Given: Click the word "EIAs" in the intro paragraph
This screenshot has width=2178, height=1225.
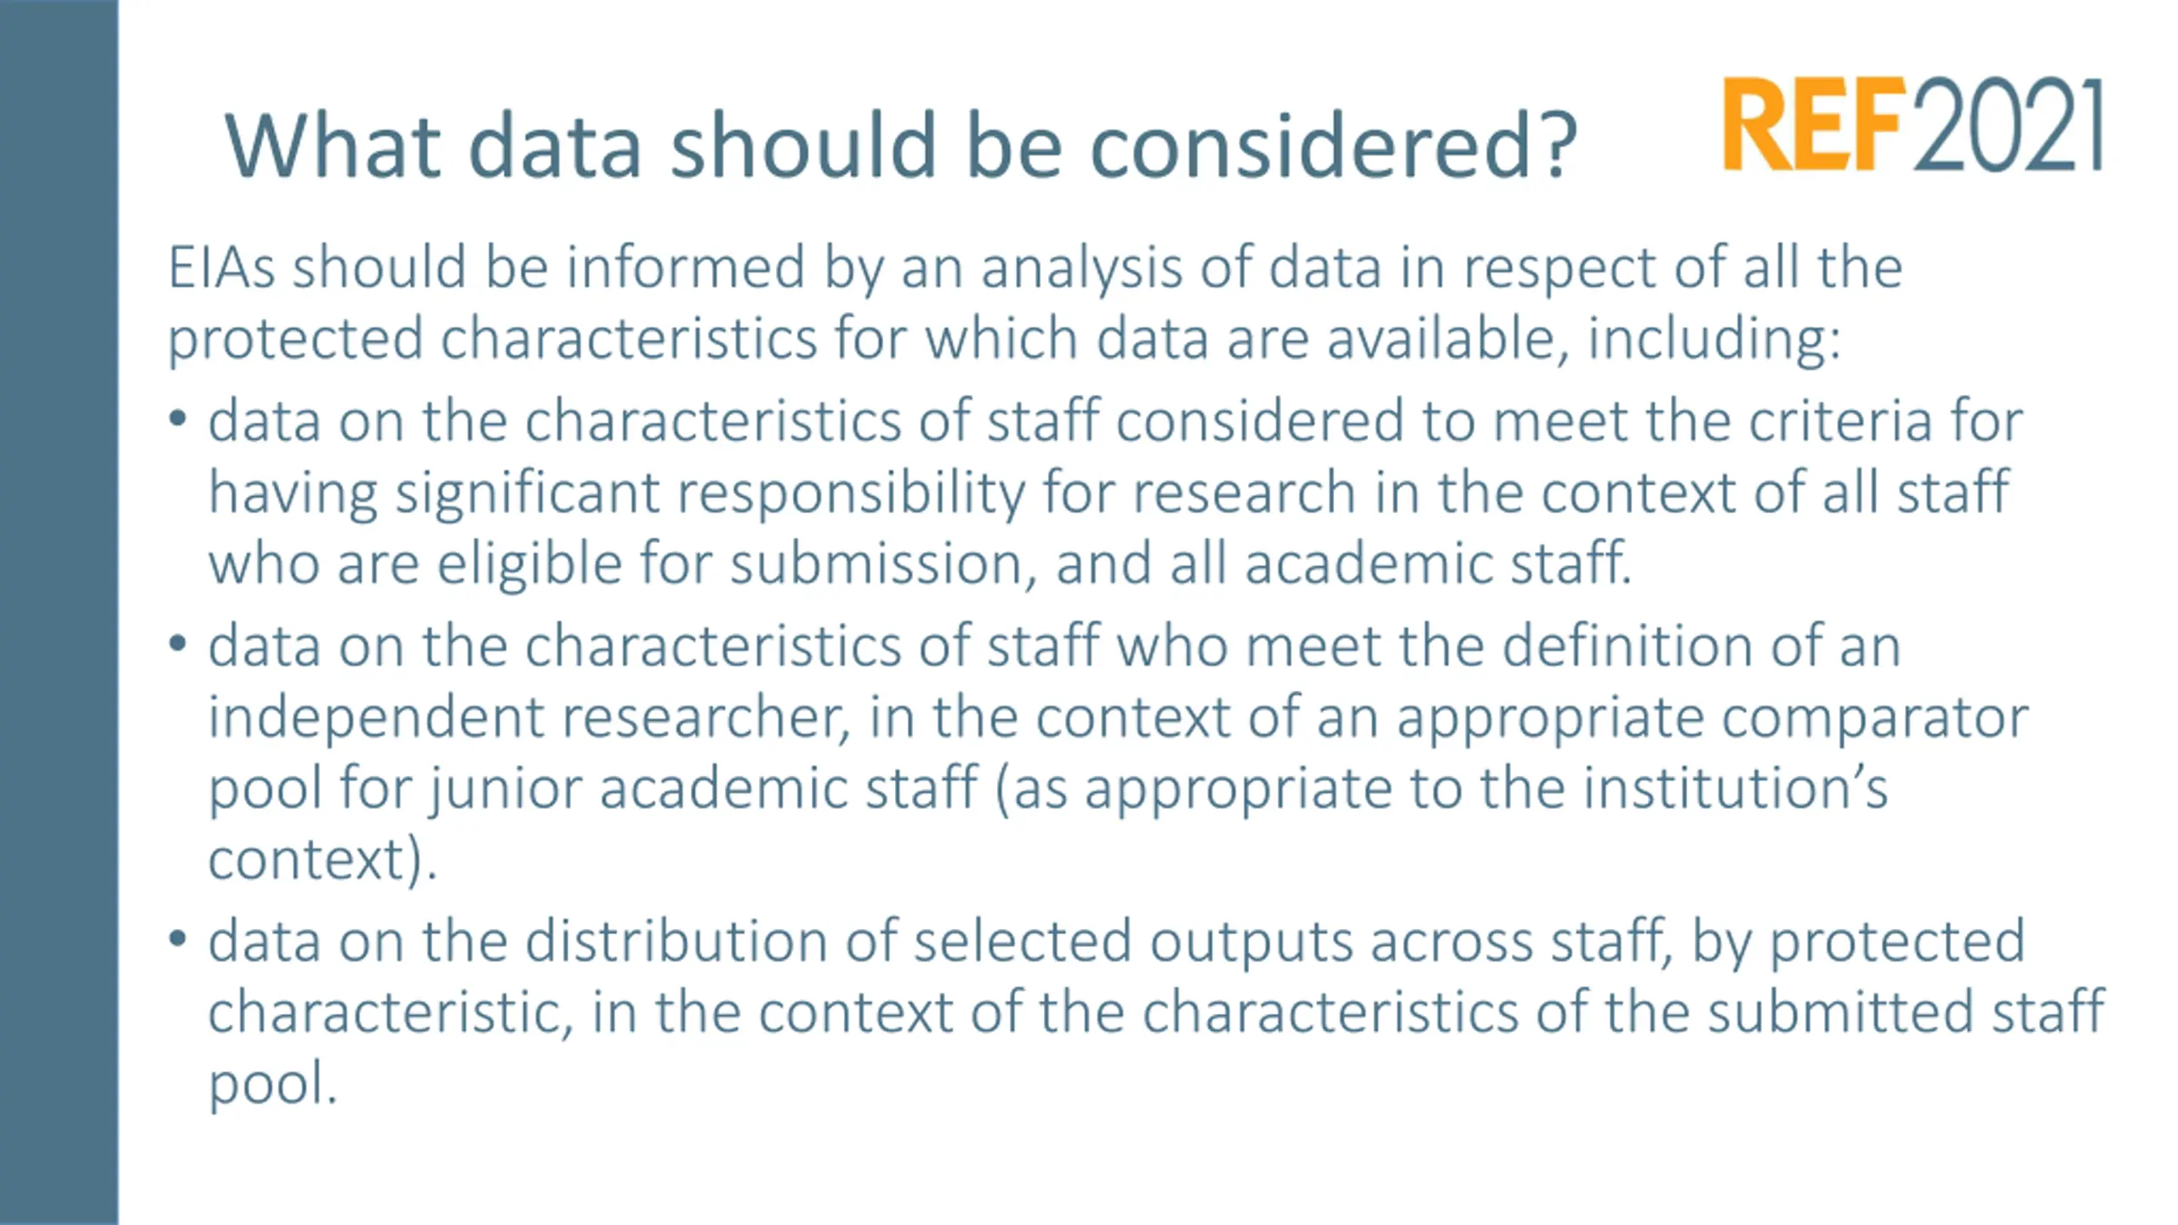Looking at the screenshot, I should coord(221,267).
